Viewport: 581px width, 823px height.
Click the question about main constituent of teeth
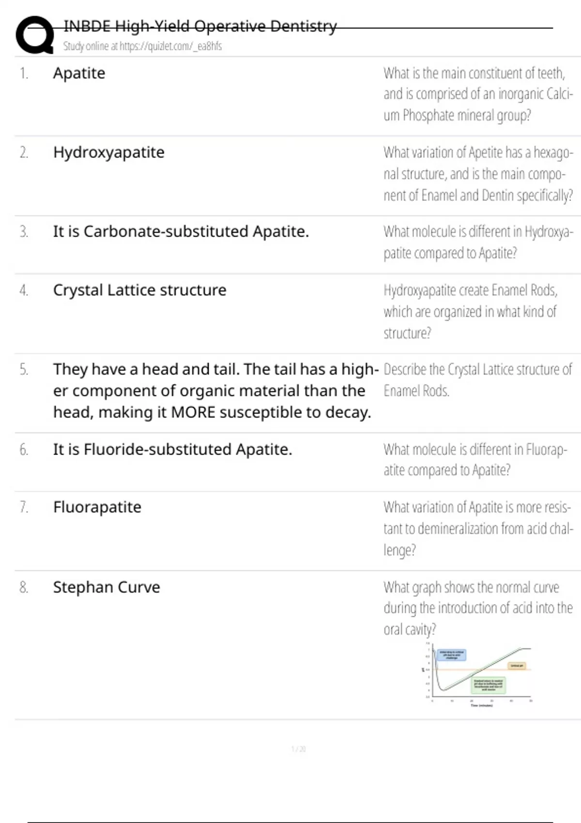point(477,94)
